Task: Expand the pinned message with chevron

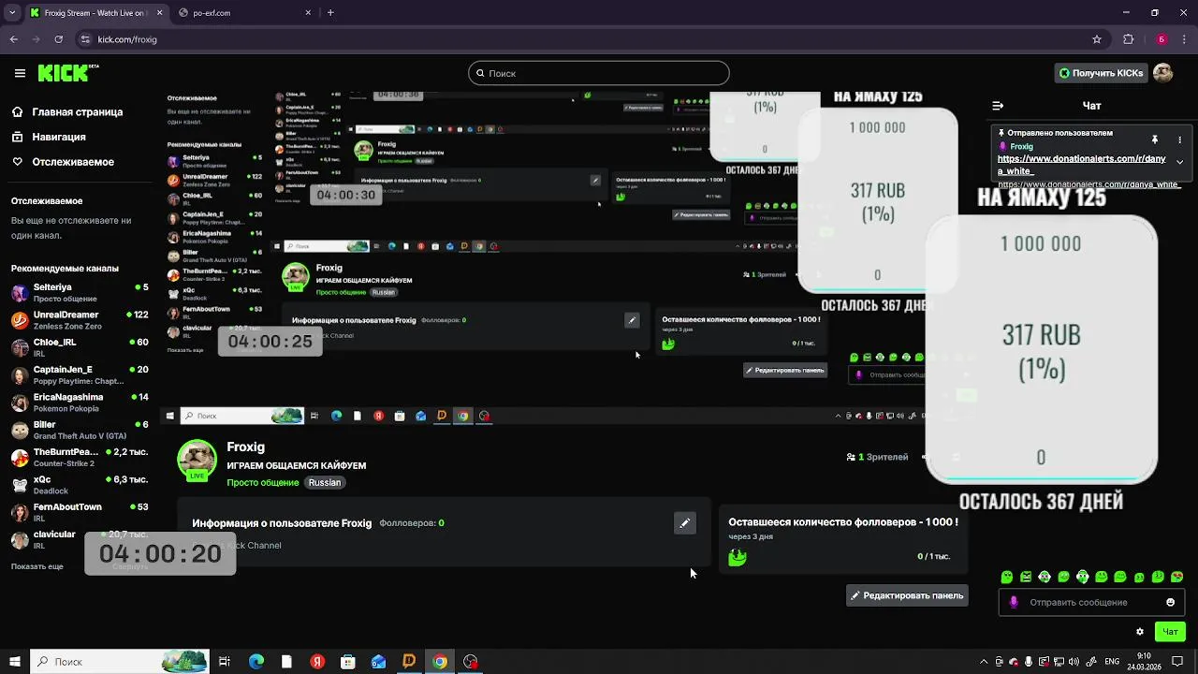Action: (x=1179, y=162)
